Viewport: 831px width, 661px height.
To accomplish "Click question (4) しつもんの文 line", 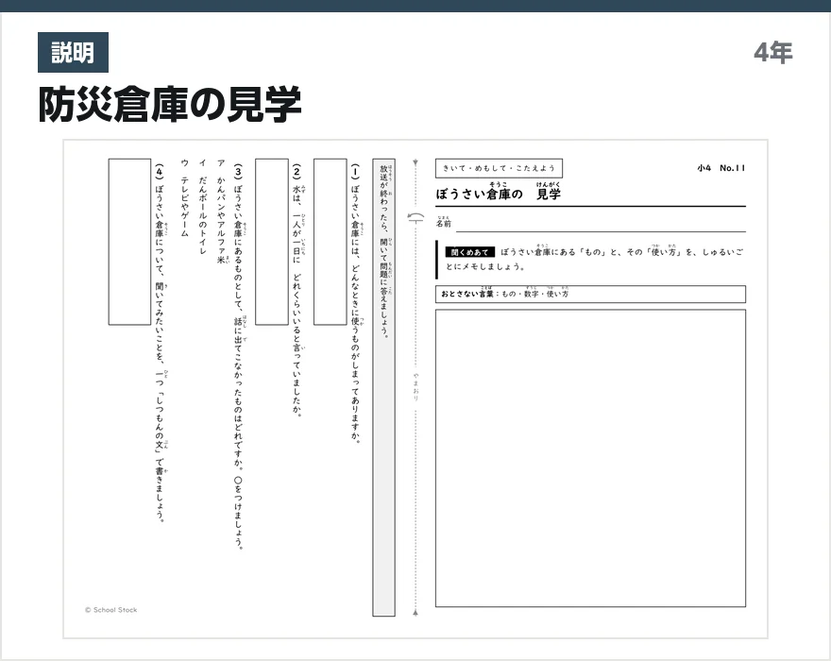I will click(160, 343).
